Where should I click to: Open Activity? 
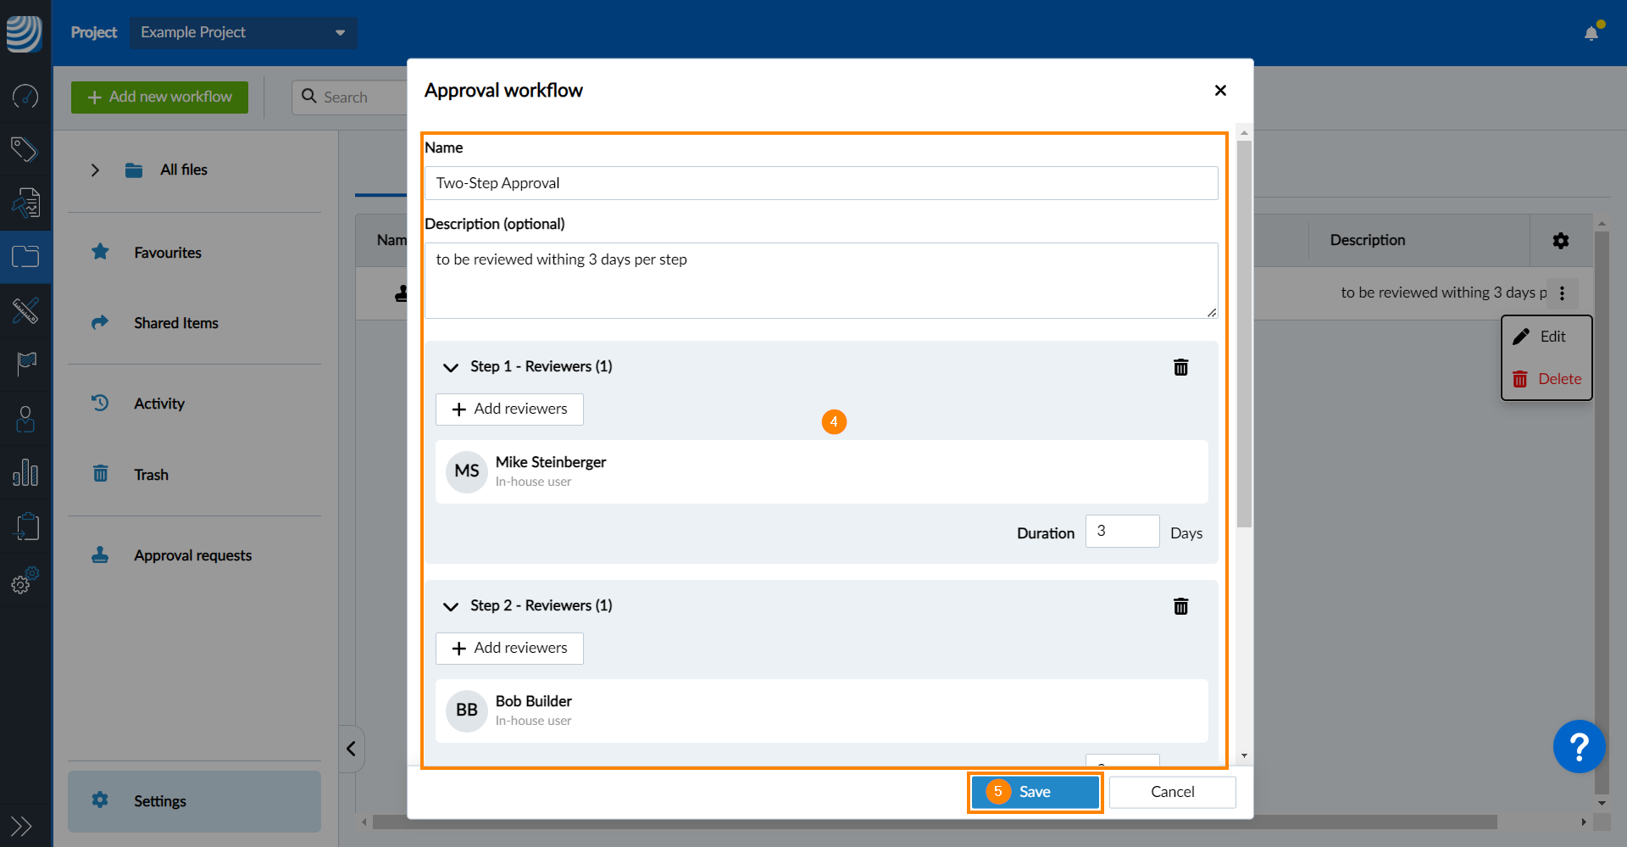coord(159,404)
